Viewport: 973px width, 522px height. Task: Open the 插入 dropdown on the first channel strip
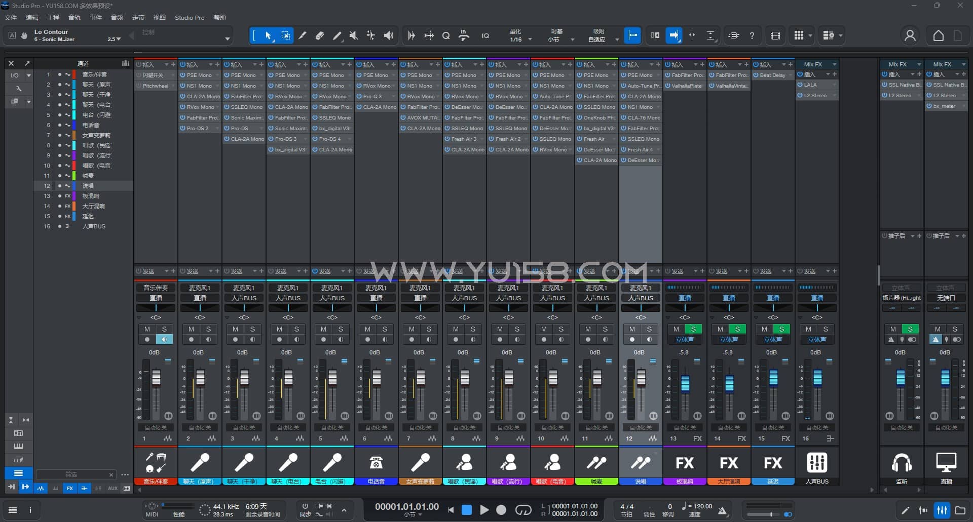[x=167, y=64]
